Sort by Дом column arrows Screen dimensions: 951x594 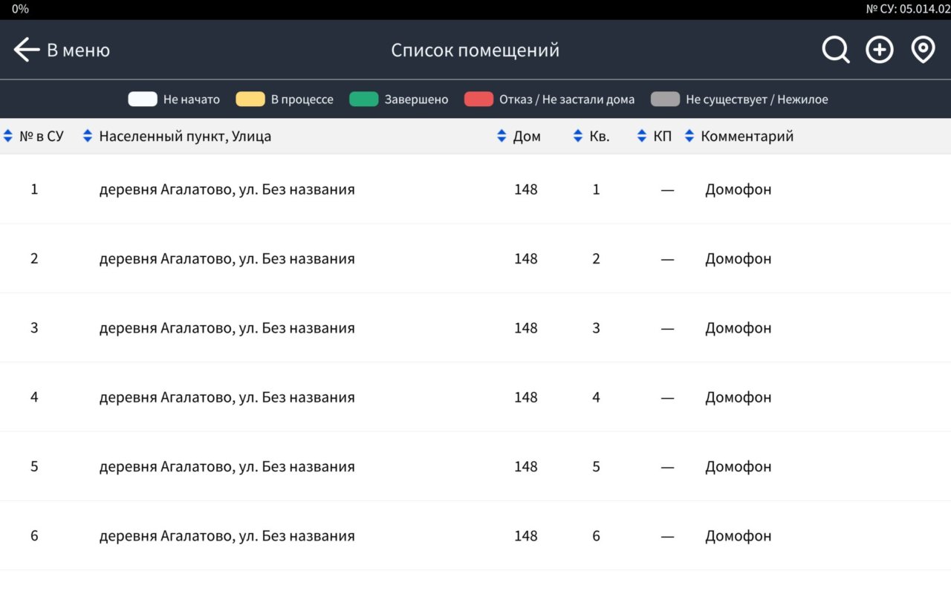click(502, 137)
